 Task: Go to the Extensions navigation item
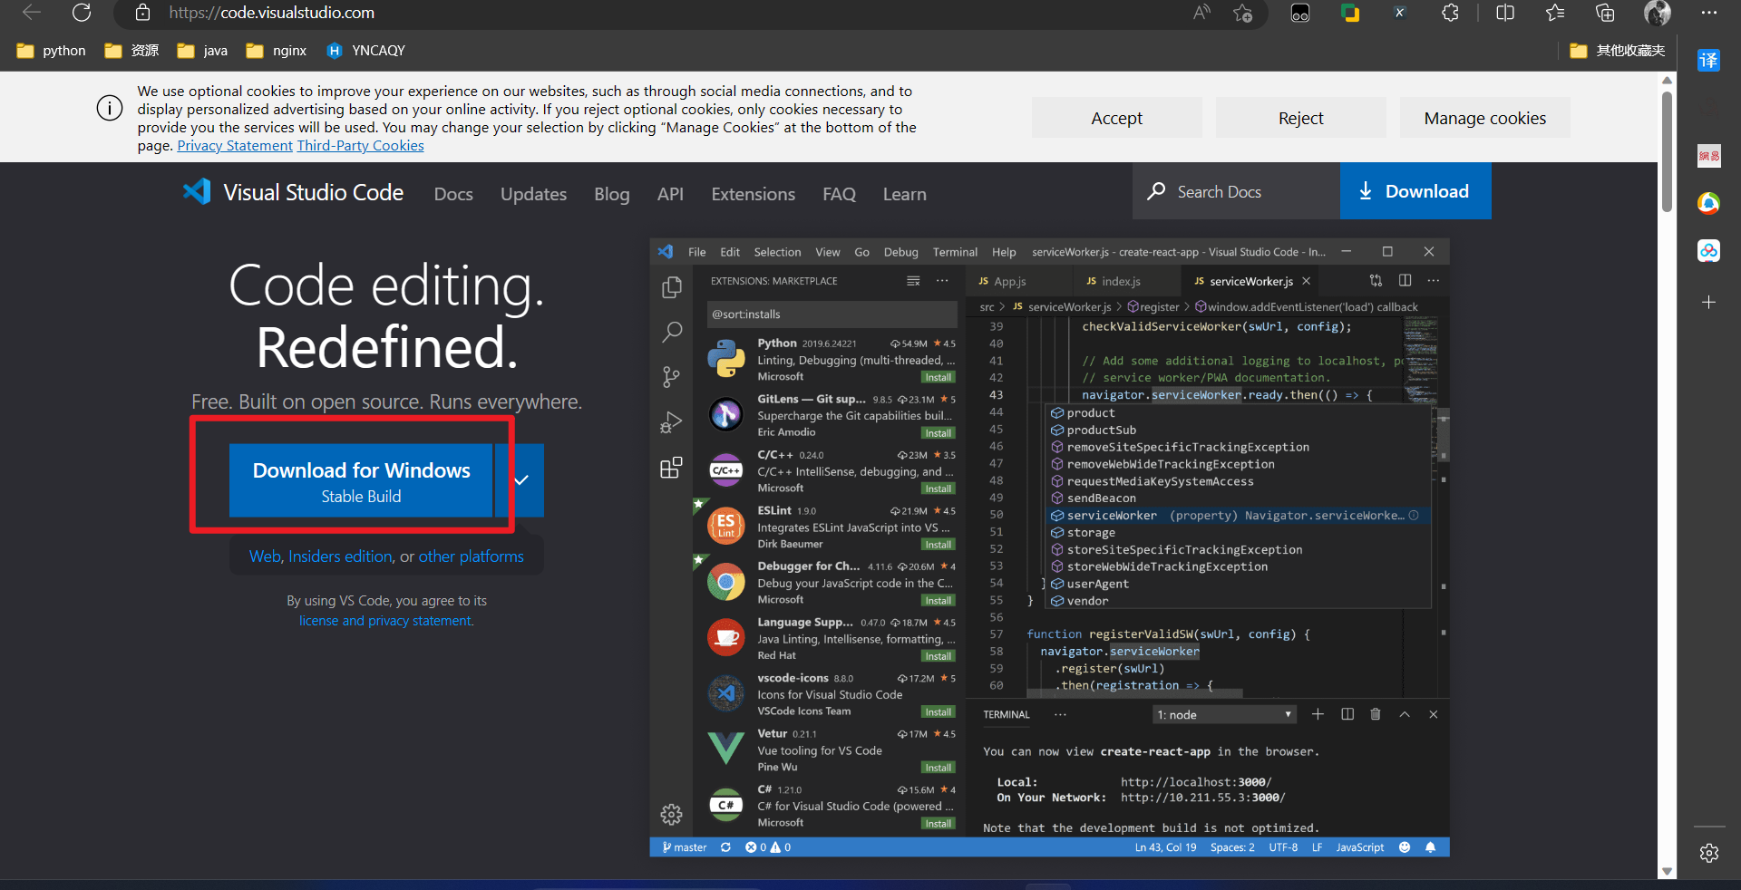click(753, 194)
